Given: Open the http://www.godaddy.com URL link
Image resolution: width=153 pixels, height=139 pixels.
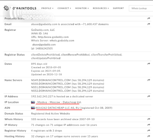Looking at the screenshot, I should 53,37.
